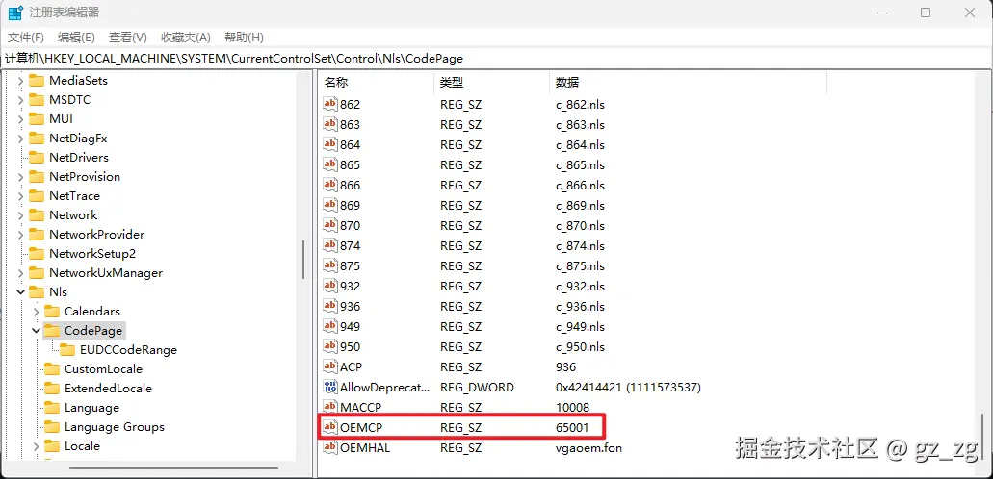Screen dimensions: 993x479
Task: Expand the NetDiagFx key
Action: (21, 139)
